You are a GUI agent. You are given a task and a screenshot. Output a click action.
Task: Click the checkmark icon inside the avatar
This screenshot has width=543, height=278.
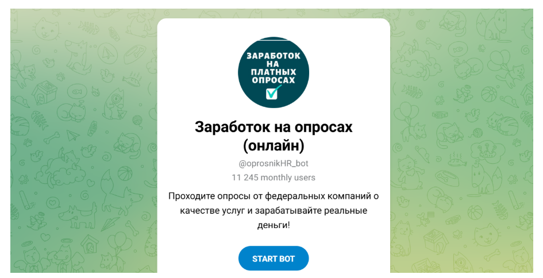273,92
